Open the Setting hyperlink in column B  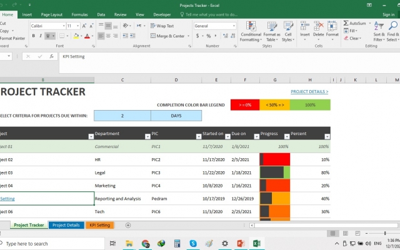7,199
